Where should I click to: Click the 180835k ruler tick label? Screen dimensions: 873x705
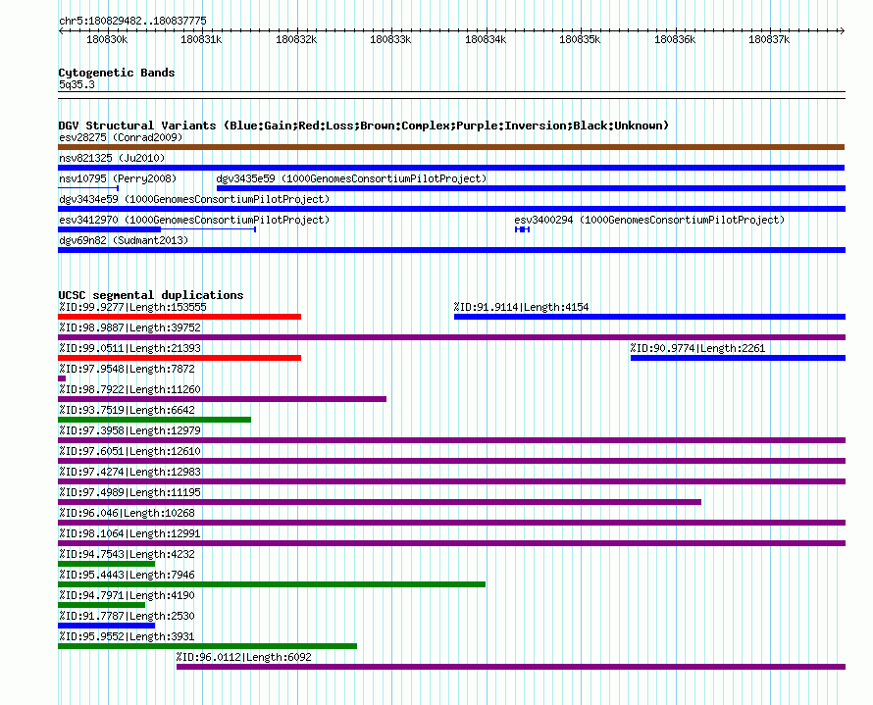[x=580, y=39]
